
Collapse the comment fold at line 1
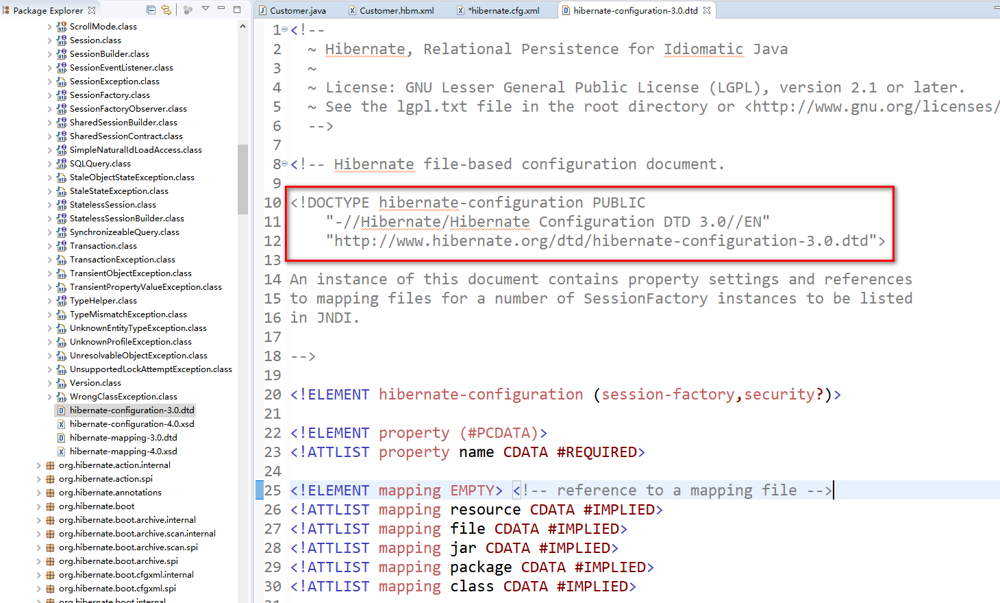point(285,30)
